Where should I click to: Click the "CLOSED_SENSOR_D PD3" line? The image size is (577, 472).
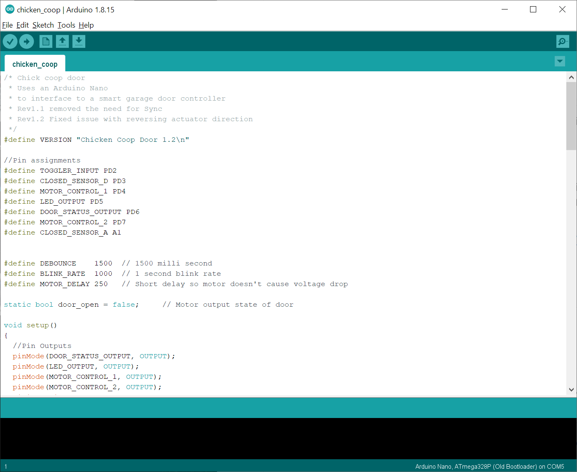tap(65, 181)
